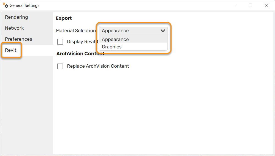Close the General Settings dialog
275x156 pixels.
point(266,5)
